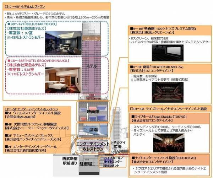
Task: Select '6~8F 劇場 THEATER MILANO-Za' heading
Action: click(157, 67)
